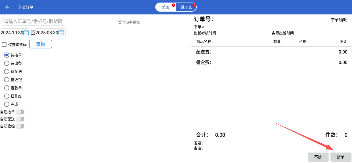Select the 退款单 radio option

pos(7,88)
